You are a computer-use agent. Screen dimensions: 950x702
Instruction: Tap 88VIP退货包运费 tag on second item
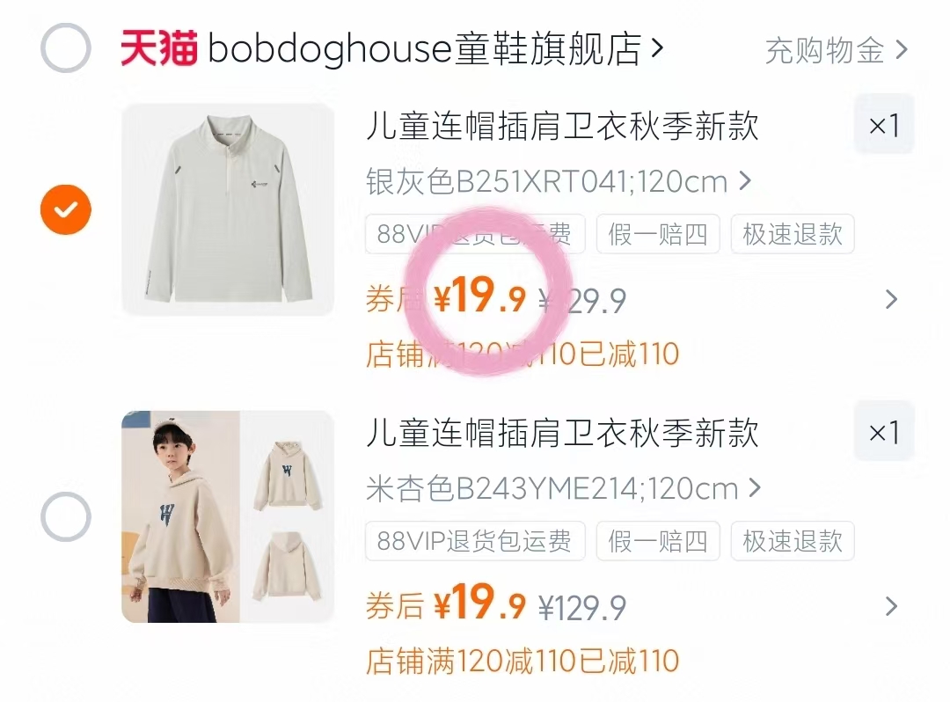click(x=475, y=541)
